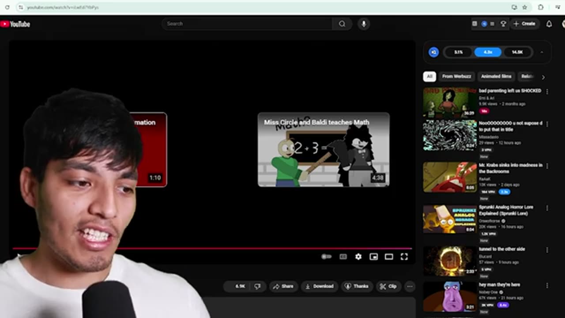Image resolution: width=565 pixels, height=318 pixels.
Task: Click the list-lines extension icon in header
Action: (492, 24)
